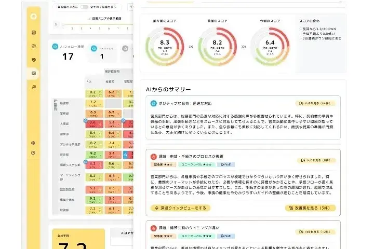Click the red icon beside 課題:情報共有のタイミングが遅い

153,228
